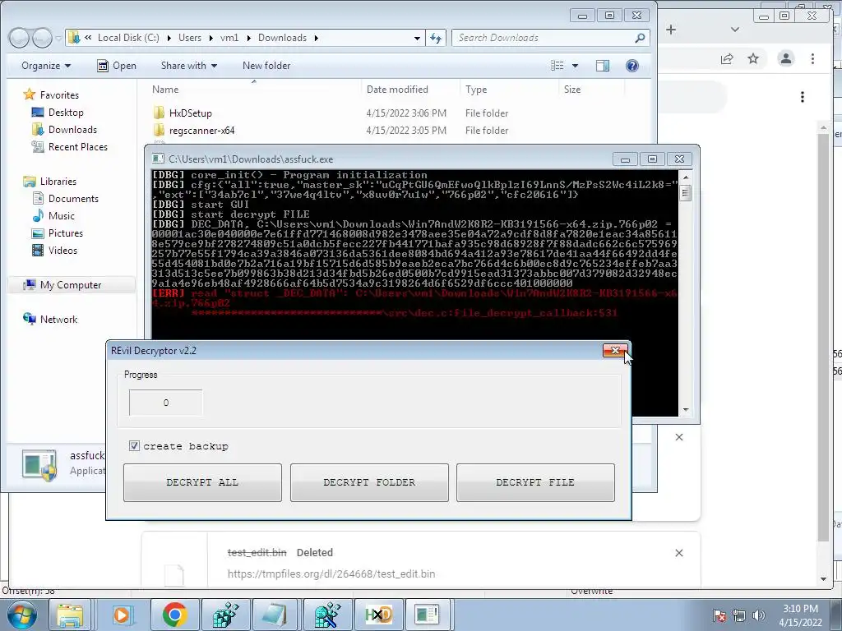The image size is (842, 631).
Task: Click the console scrollbar down arrow
Action: [685, 410]
